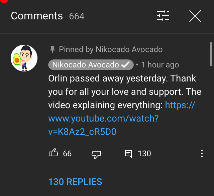Screen dimensions: 214x196
Task: Click the Orlin passed away comment text
Action: pos(125,92)
